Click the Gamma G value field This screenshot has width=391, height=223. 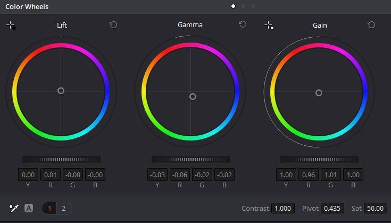202,175
